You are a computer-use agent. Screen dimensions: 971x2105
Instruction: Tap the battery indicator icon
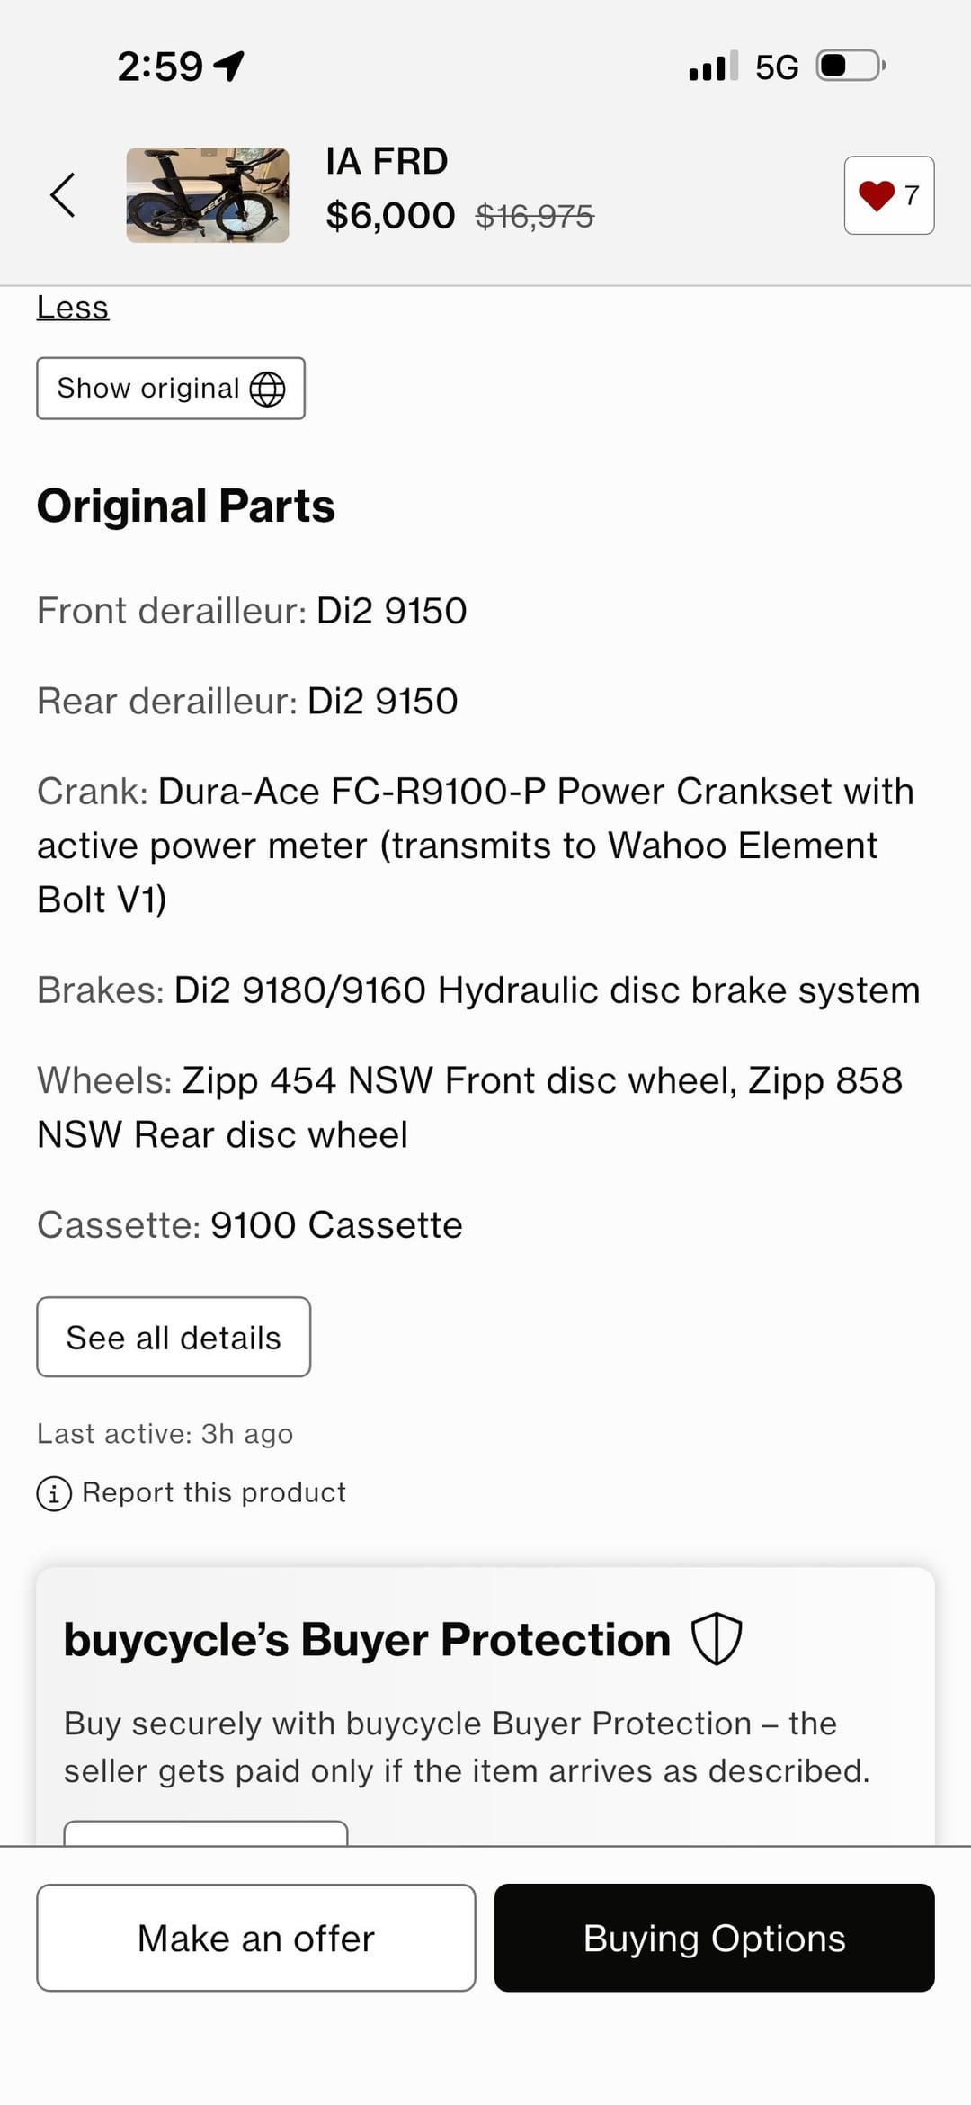(850, 66)
